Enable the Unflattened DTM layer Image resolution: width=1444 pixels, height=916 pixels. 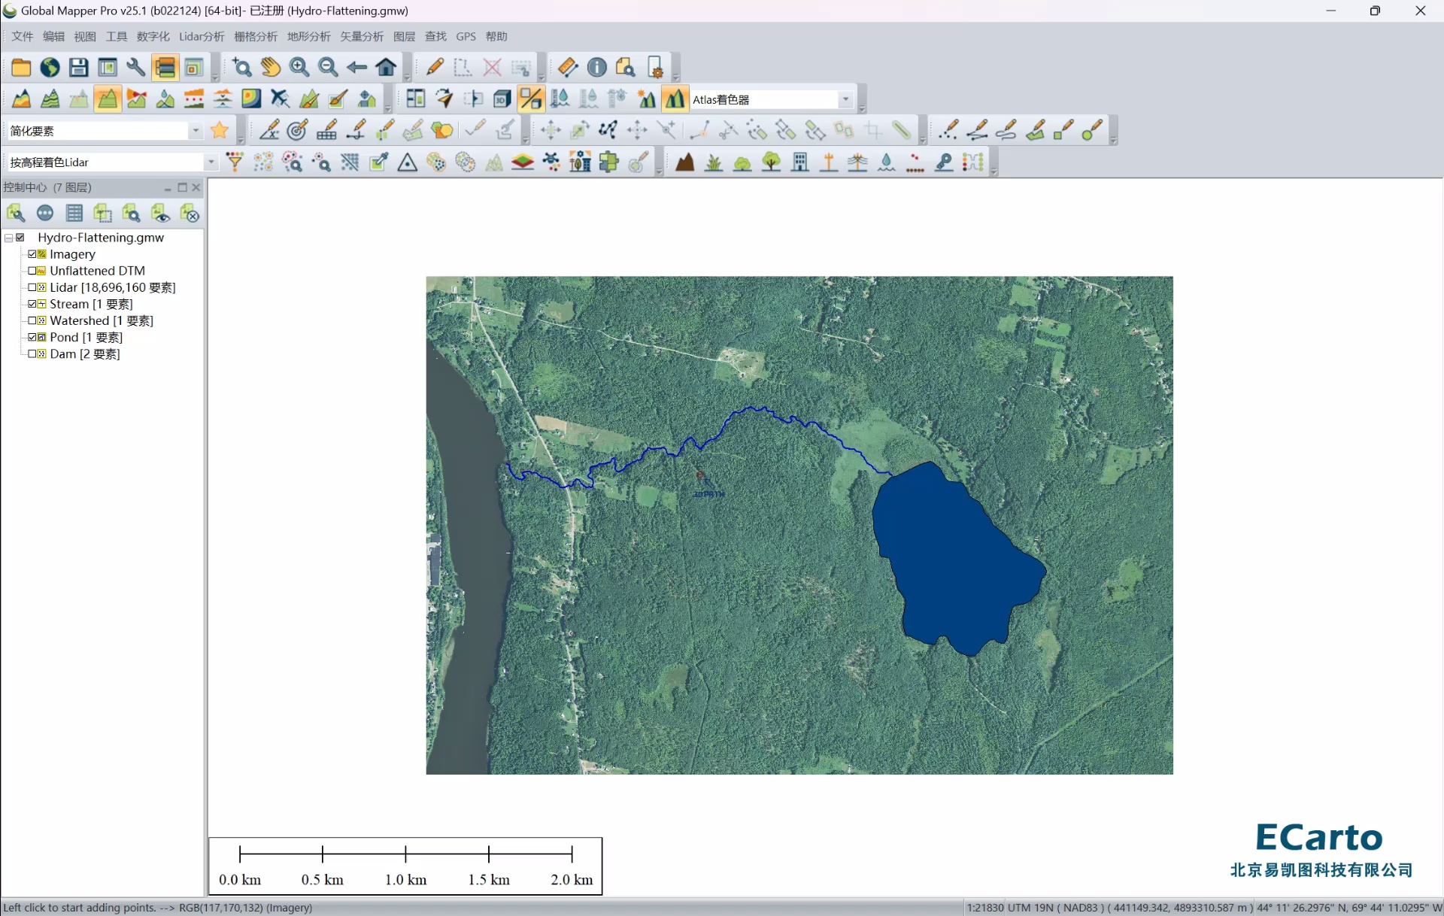point(32,271)
